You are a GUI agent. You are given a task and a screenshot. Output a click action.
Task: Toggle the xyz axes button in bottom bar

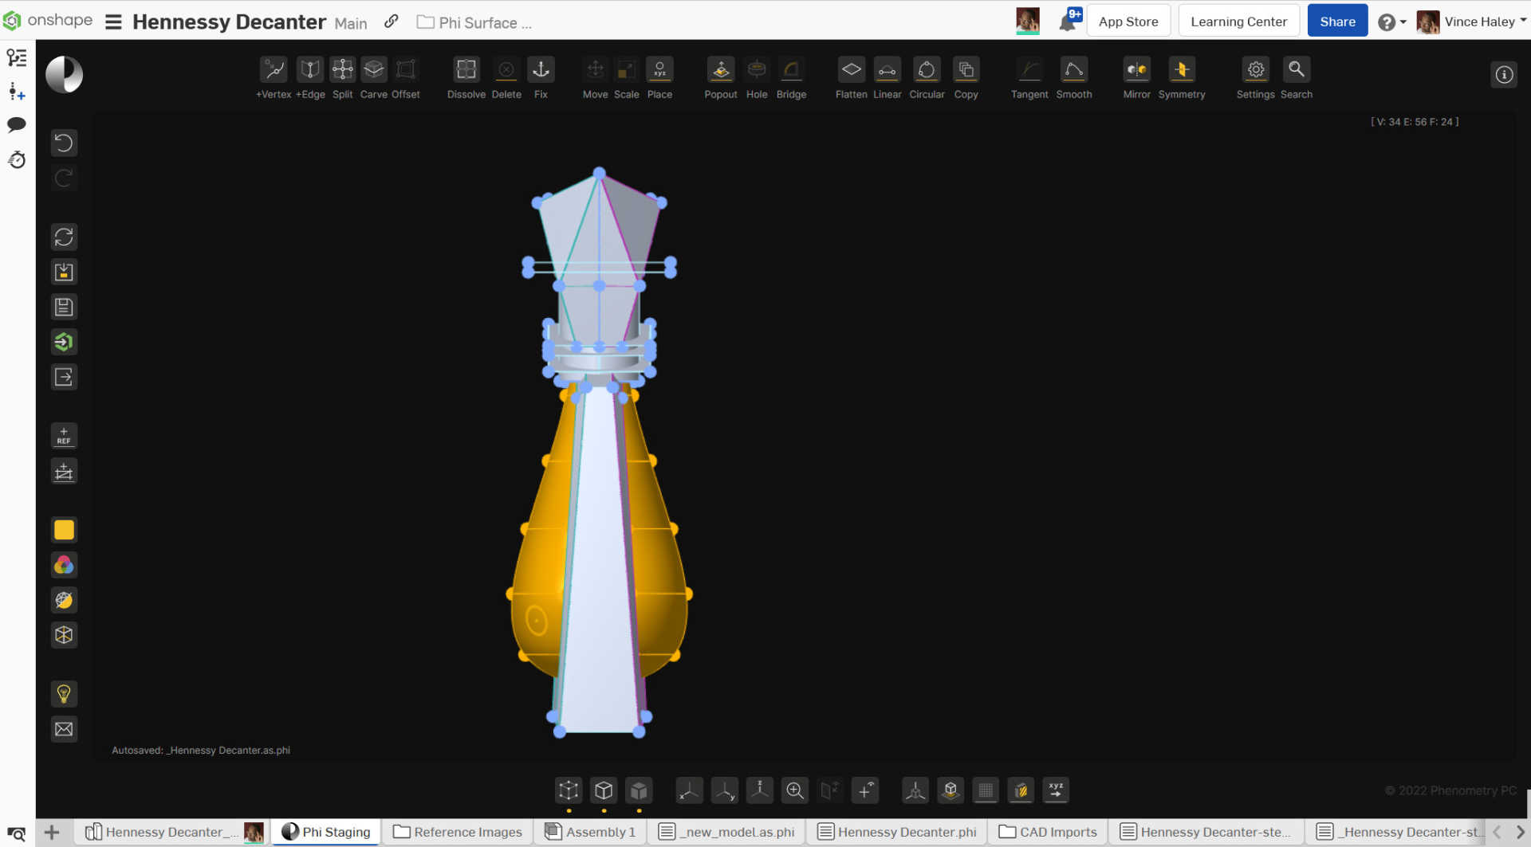coord(1056,790)
